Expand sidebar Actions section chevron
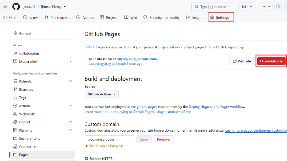Viewport: 287px width, 161px height. click(71, 106)
